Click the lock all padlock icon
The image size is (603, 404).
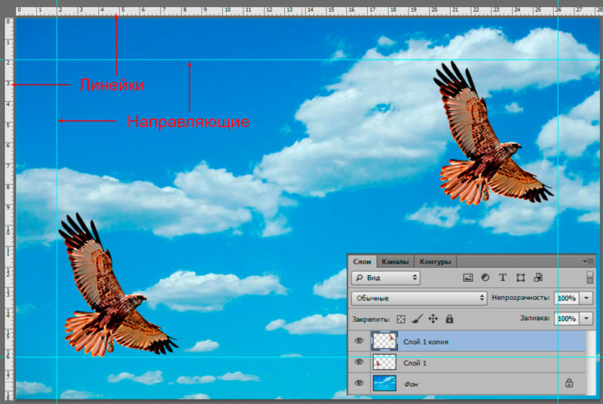[x=449, y=319]
